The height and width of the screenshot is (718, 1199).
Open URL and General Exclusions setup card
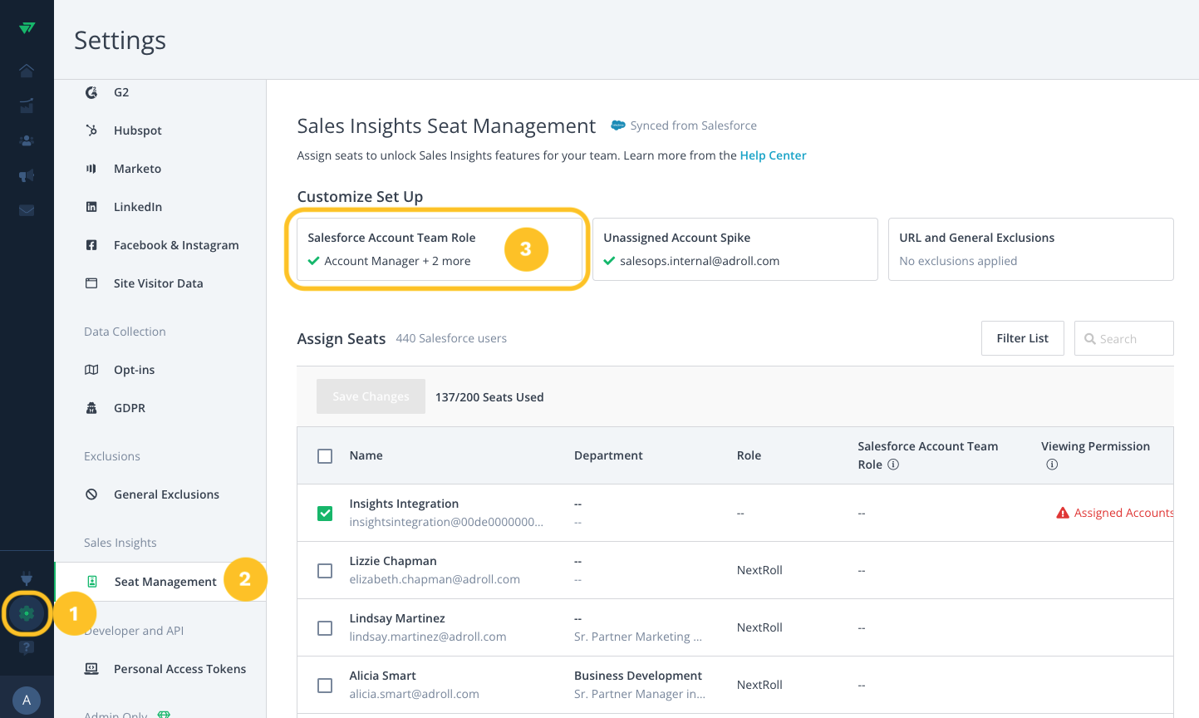1031,249
